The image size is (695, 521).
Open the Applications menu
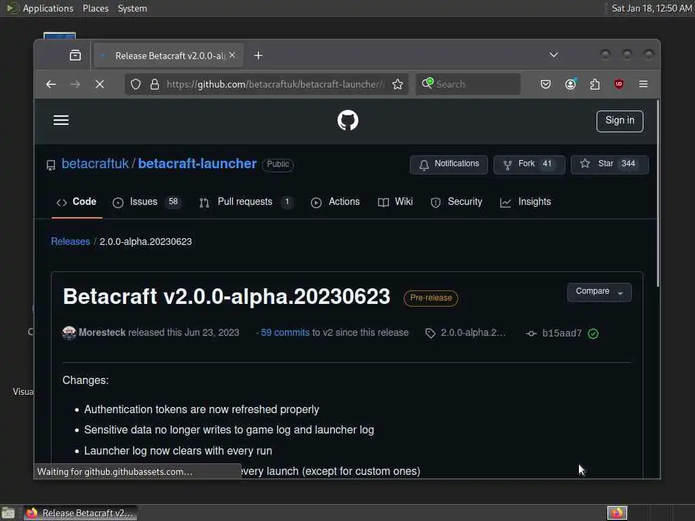click(x=48, y=8)
